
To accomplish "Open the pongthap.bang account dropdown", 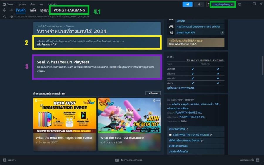I will 223,4.
